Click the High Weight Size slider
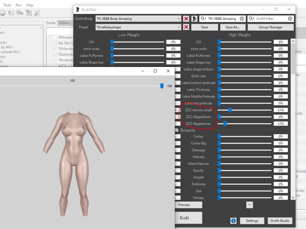This screenshot has width=306, height=229. [245, 191]
